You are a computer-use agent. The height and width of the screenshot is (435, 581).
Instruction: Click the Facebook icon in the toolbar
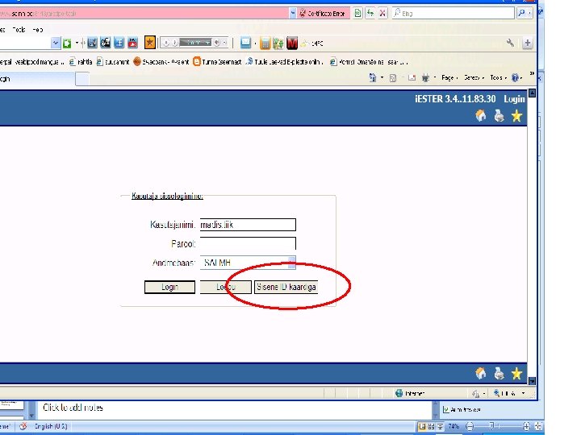[119, 43]
